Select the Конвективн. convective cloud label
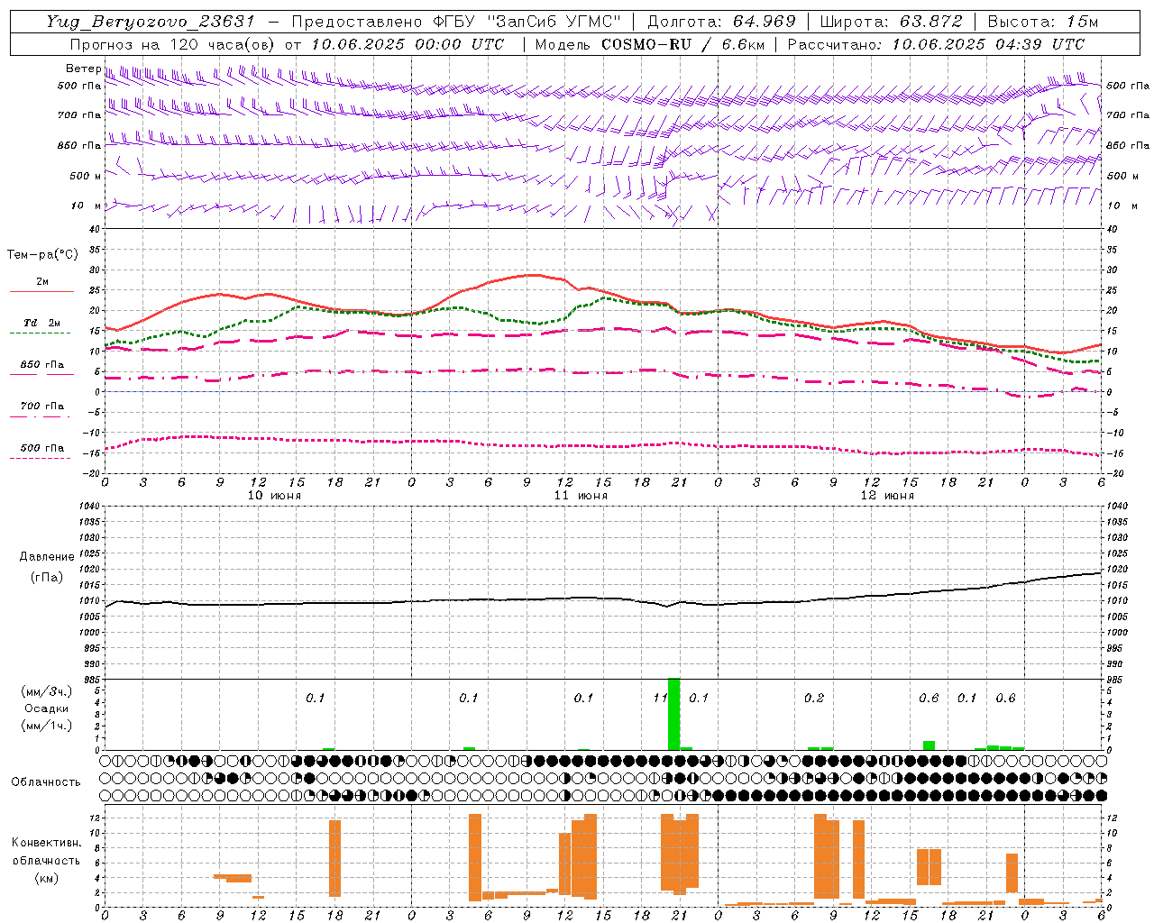The height and width of the screenshot is (923, 1154). click(x=46, y=843)
